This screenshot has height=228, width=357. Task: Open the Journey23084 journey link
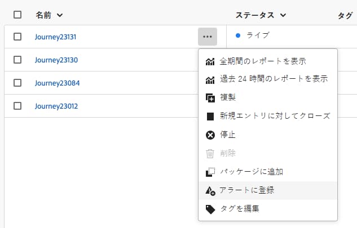57,83
